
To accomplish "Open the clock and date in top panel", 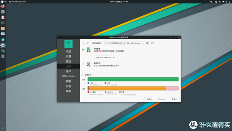I will (119, 2).
